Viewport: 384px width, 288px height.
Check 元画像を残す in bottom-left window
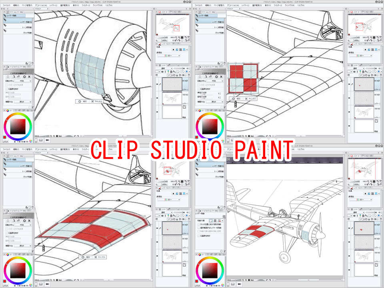(7, 233)
